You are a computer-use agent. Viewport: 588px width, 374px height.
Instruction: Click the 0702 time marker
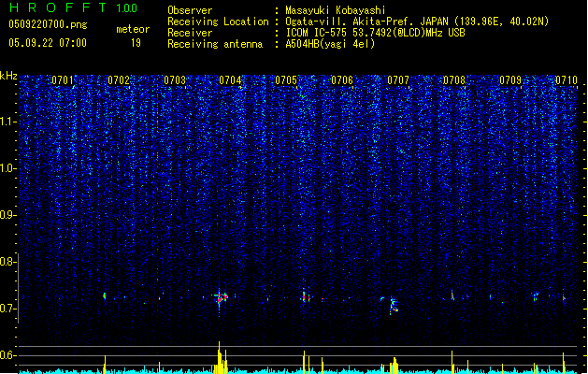tap(119, 80)
